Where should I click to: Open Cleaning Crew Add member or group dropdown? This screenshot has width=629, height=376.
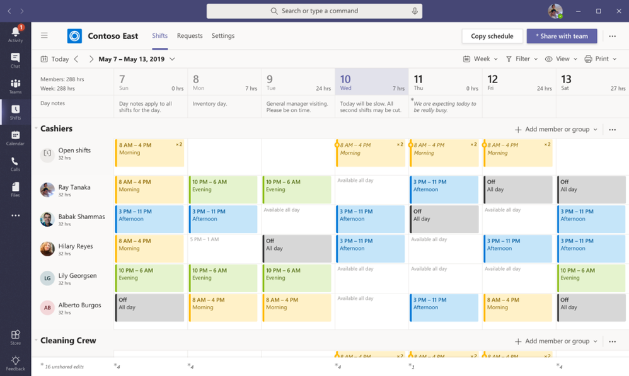(556, 341)
